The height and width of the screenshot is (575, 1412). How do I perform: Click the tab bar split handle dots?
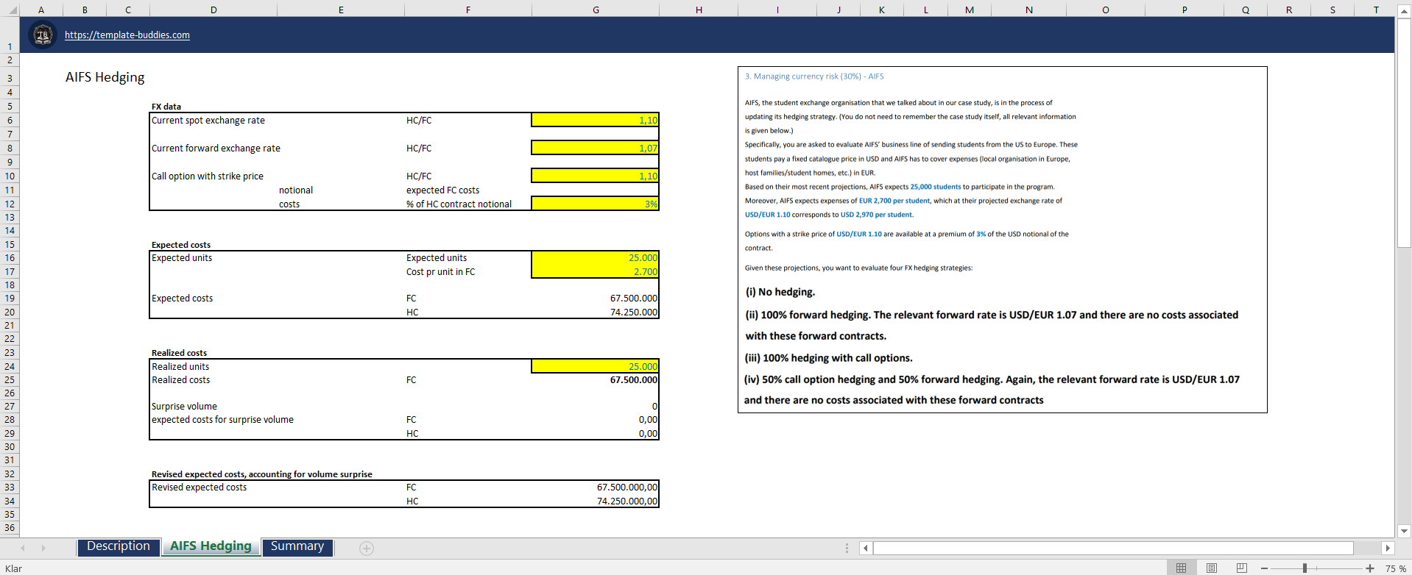(x=847, y=548)
